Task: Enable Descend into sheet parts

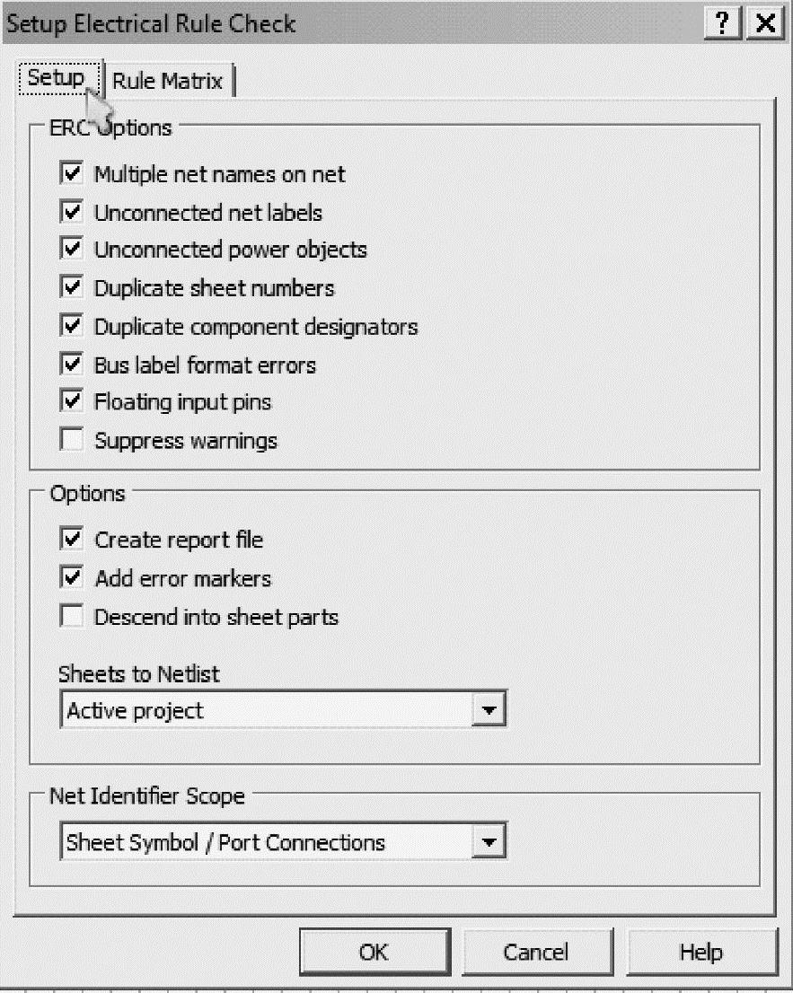Action: [71, 617]
